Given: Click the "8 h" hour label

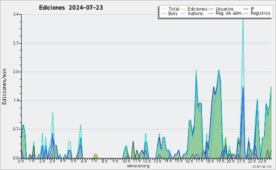Looking at the screenshot, I should pos(104,161).
